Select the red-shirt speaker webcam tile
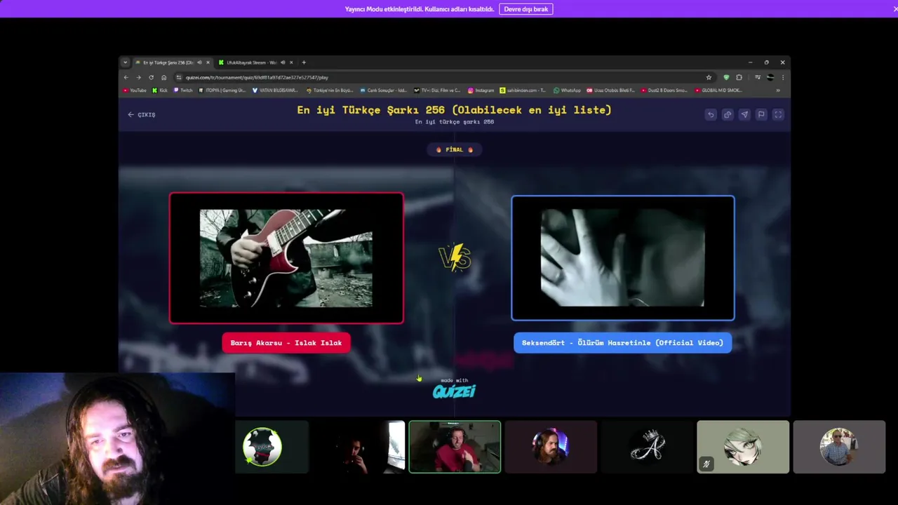The width and height of the screenshot is (898, 505). tap(455, 447)
